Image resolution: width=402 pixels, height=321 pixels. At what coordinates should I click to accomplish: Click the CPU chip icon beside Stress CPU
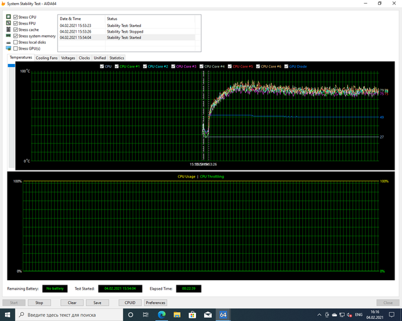(x=8, y=17)
